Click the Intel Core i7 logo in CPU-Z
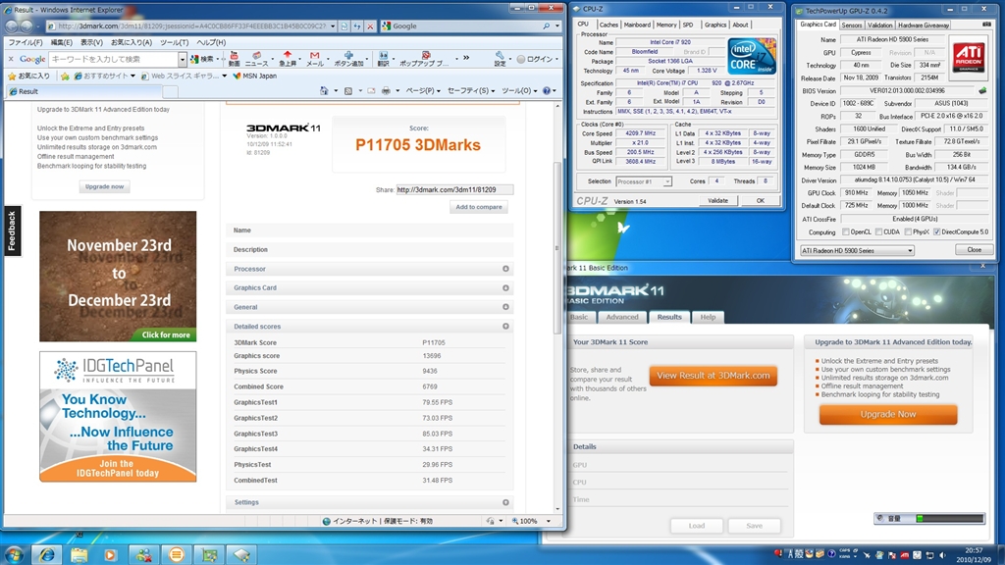 pyautogui.click(x=751, y=55)
